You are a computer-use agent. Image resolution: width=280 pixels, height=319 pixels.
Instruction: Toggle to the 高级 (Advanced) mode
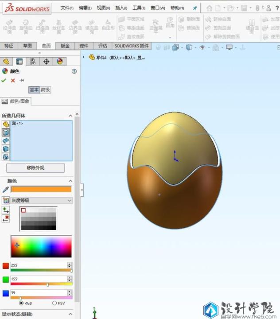45,90
